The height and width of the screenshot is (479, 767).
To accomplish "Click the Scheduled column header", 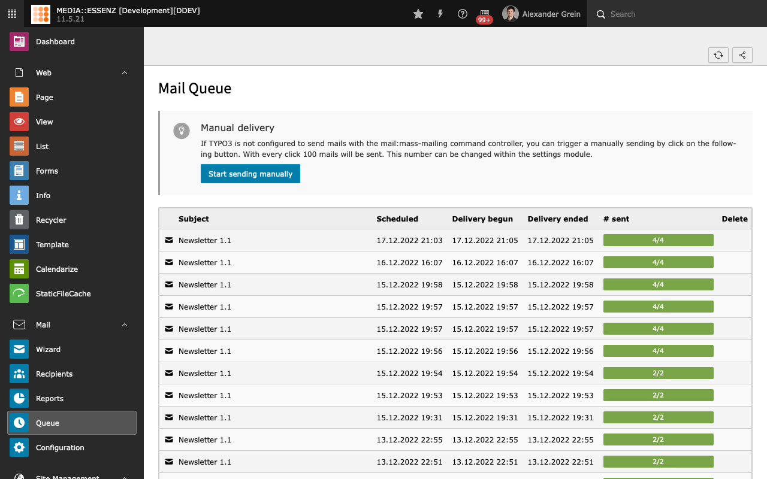I will click(397, 219).
